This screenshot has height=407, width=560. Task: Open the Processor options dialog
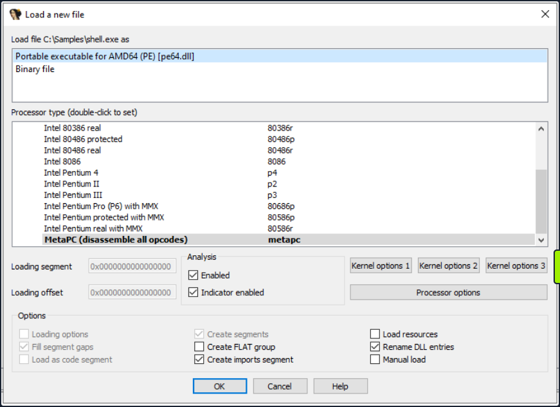point(449,293)
